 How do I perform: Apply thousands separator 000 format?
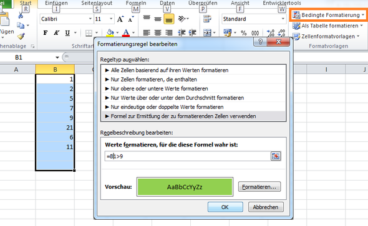click(x=255, y=33)
